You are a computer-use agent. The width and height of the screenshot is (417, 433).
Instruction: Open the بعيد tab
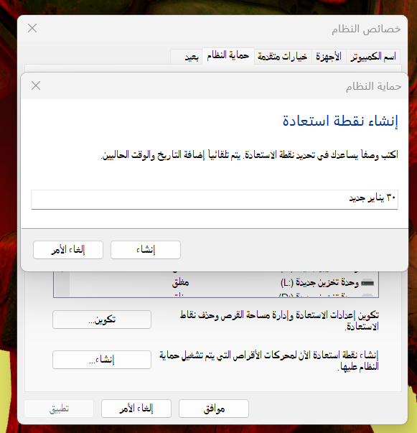point(187,57)
